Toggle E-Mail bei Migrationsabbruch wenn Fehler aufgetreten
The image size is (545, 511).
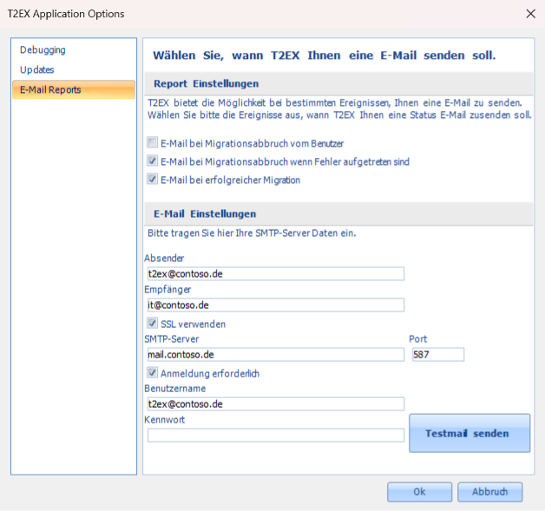pyautogui.click(x=152, y=161)
